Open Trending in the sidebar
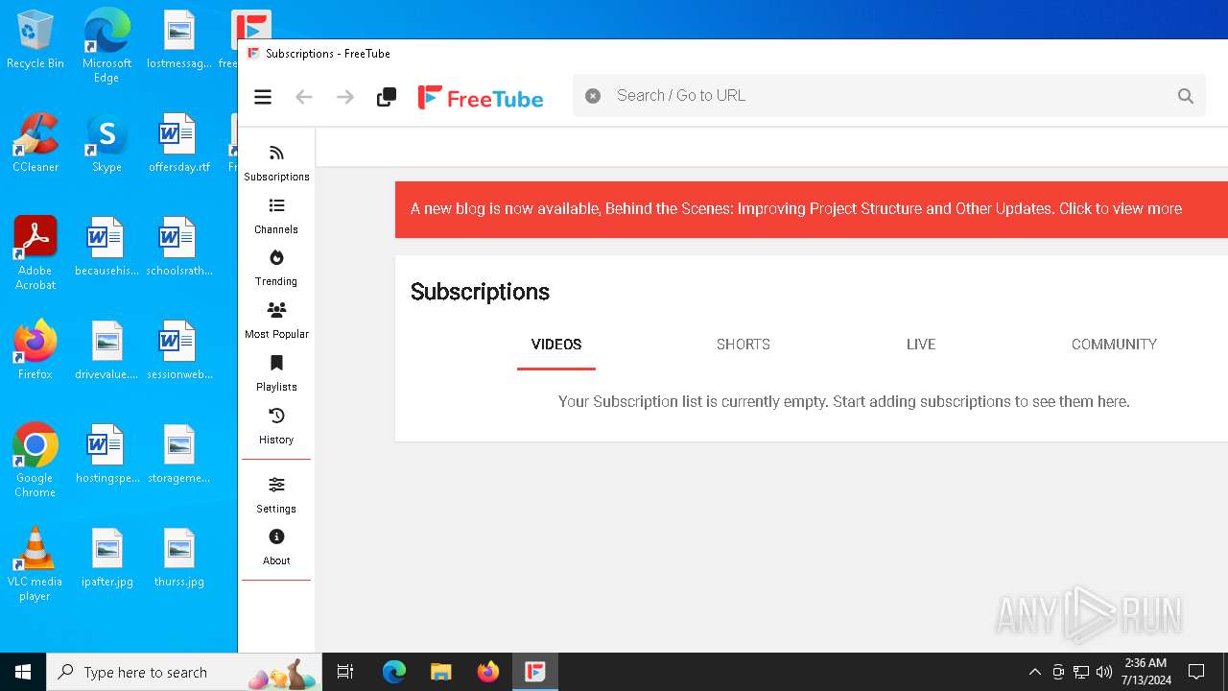 [x=276, y=268]
